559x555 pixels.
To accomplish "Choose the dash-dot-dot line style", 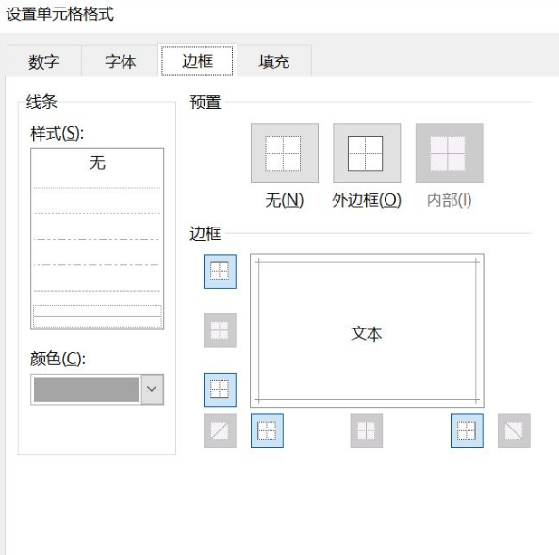I will pos(97,239).
